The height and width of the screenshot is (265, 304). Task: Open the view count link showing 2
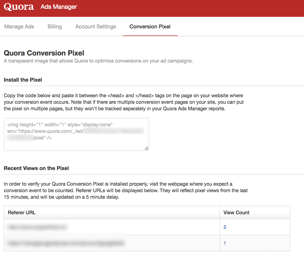(225, 227)
